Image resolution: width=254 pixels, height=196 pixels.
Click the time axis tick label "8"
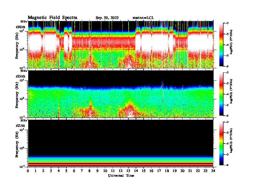point(89,171)
